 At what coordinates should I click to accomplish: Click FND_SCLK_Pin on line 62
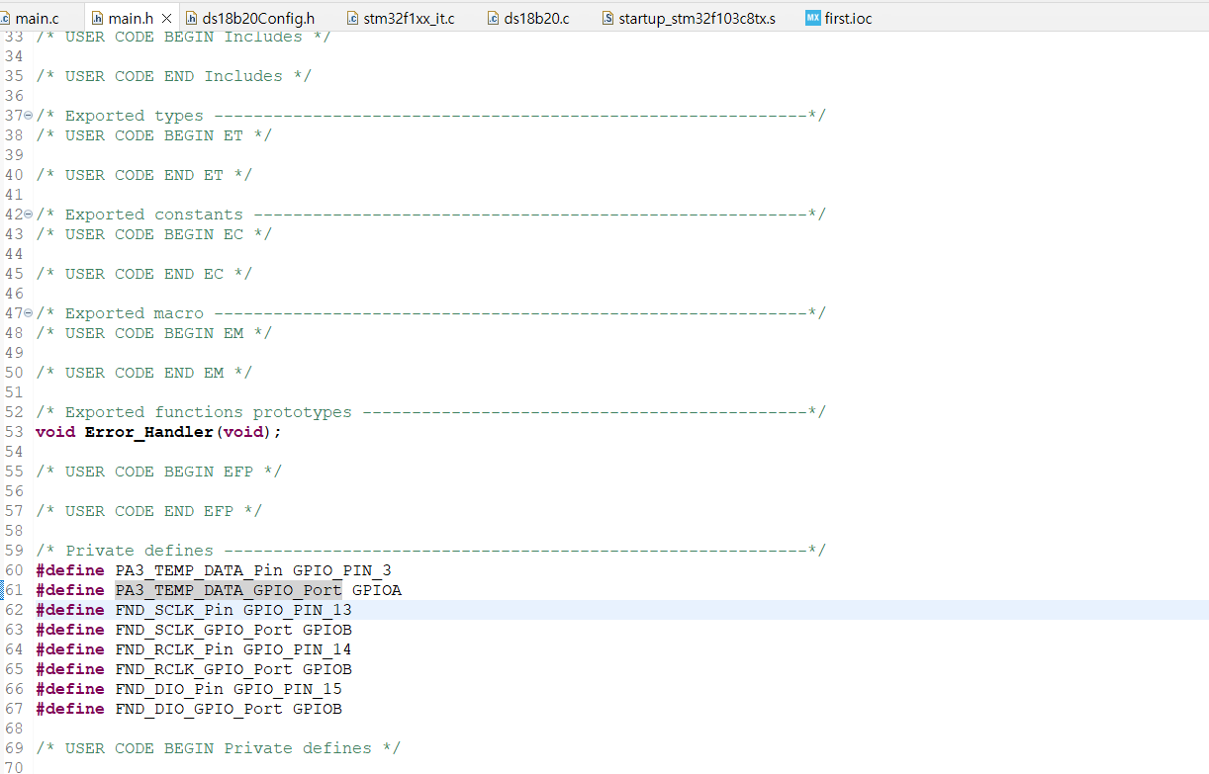(174, 610)
